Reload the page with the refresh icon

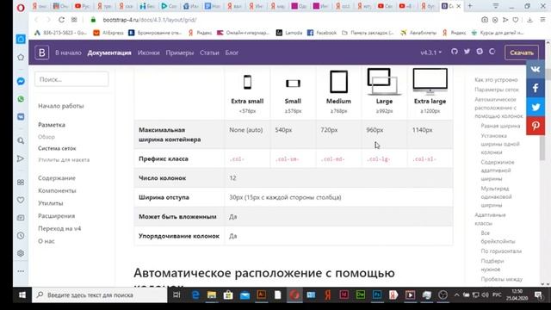[x=61, y=20]
